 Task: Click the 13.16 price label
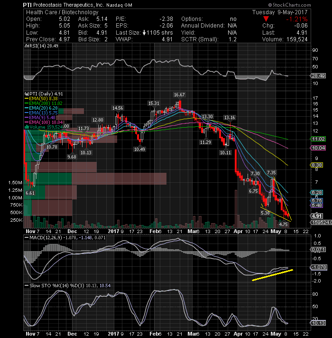[230, 117]
